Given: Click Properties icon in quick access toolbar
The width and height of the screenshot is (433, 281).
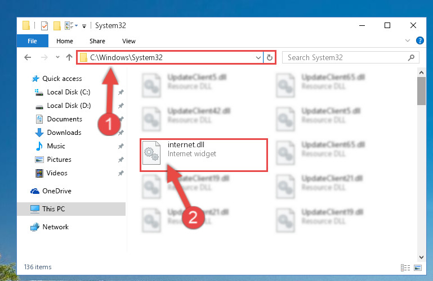Looking at the screenshot, I should tap(44, 26).
